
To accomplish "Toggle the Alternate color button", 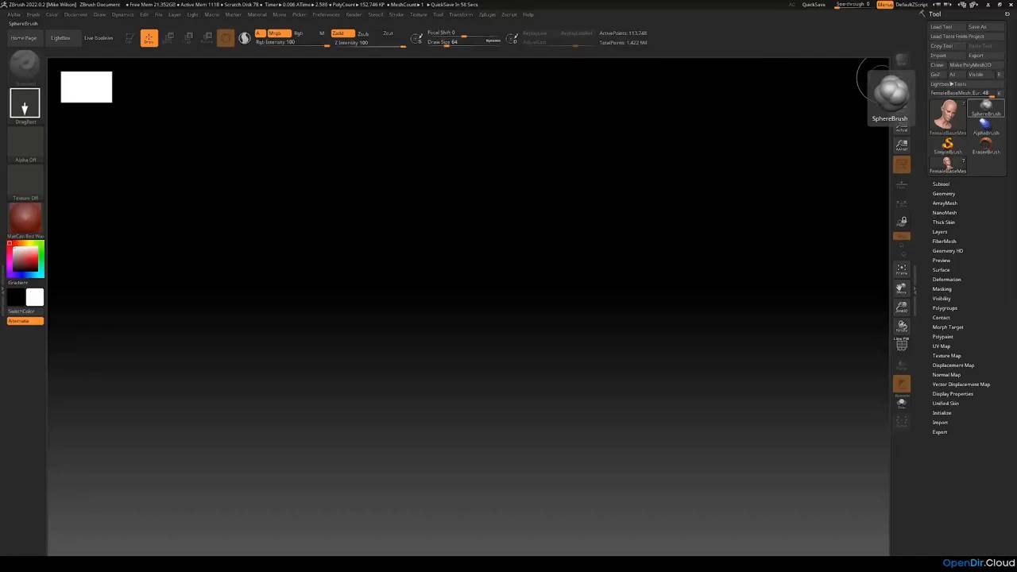I will 25,321.
